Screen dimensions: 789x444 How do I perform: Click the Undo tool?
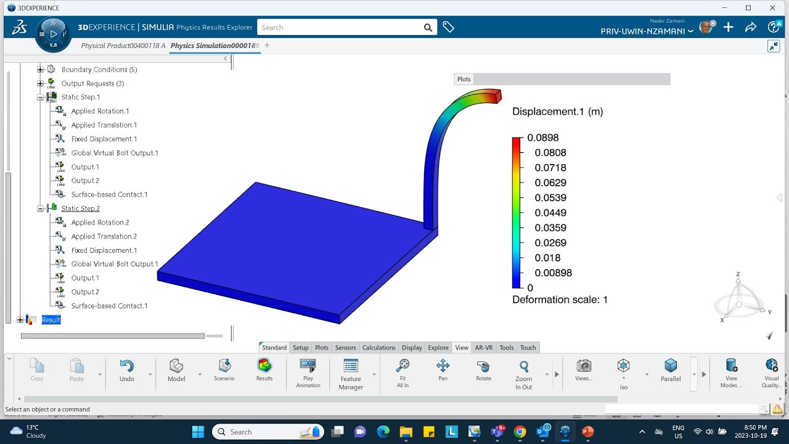[x=127, y=371]
